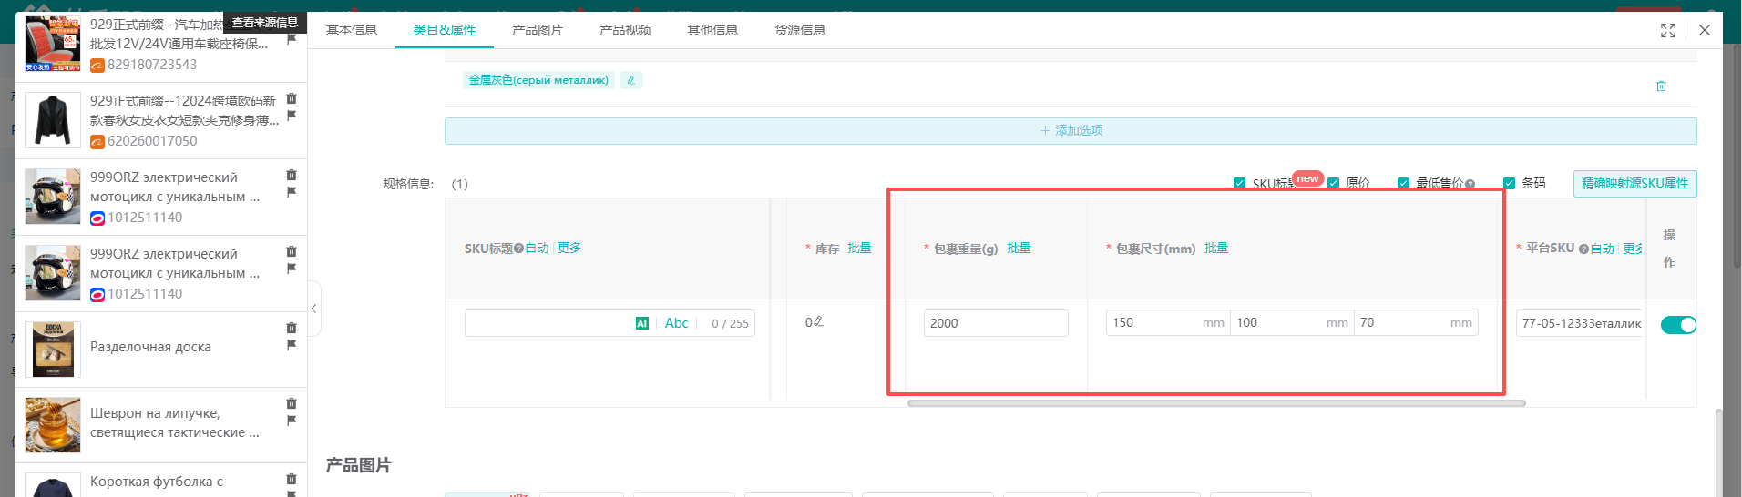This screenshot has width=1742, height=497.
Task: Click 精确映射源SKU属性 button
Action: coord(1634,184)
